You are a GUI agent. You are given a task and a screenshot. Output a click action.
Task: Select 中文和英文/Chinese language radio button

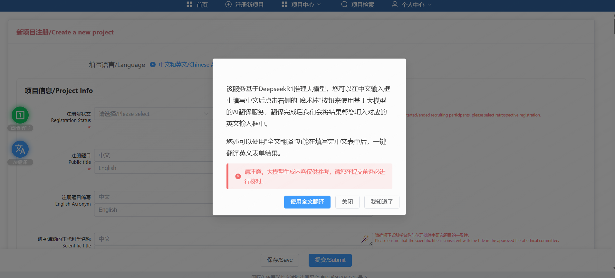click(x=153, y=65)
